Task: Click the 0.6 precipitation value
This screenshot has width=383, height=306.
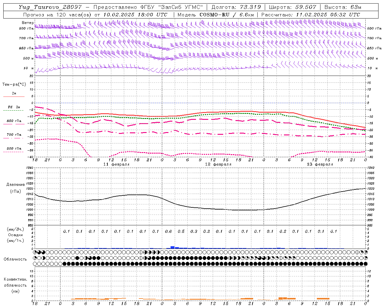Action: (168, 231)
